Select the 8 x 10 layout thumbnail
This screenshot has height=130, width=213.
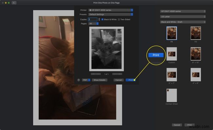pos(196,54)
